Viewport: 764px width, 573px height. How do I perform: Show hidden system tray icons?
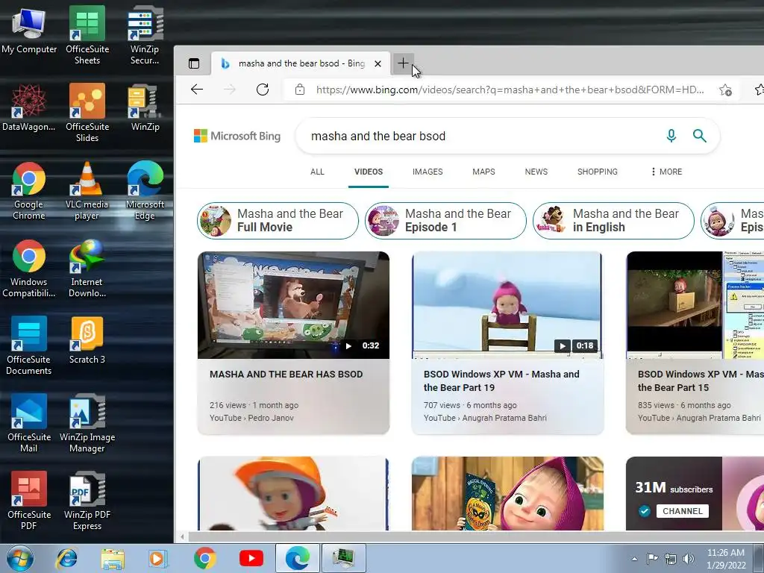point(634,559)
